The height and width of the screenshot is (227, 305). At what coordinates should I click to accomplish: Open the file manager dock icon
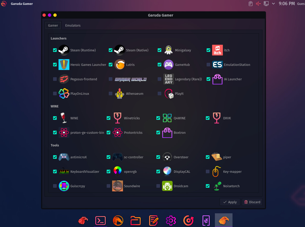(x=136, y=221)
